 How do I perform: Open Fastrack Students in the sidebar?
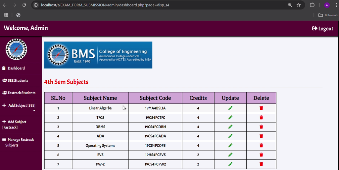(19, 93)
